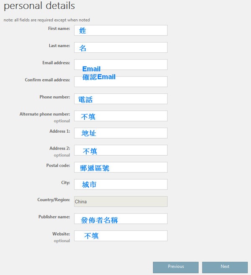Click the Phone number input field

click(120, 99)
